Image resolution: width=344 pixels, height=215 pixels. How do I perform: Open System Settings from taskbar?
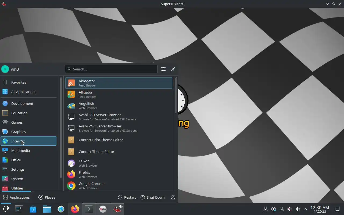coord(19,209)
